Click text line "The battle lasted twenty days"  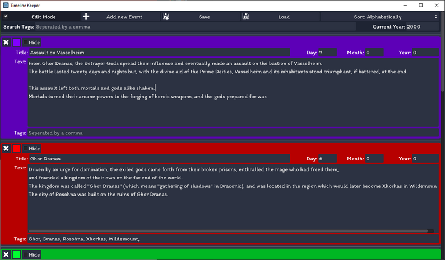218,72
